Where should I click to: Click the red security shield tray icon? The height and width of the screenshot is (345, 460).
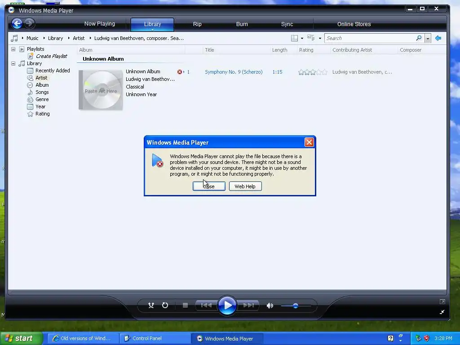(x=426, y=338)
